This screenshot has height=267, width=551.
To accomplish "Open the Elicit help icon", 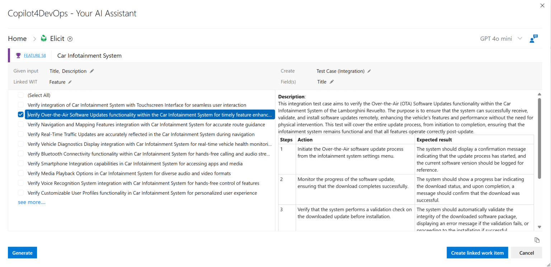I will tap(70, 38).
